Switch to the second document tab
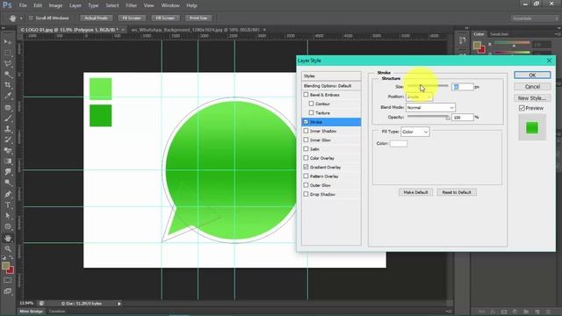 (x=195, y=30)
